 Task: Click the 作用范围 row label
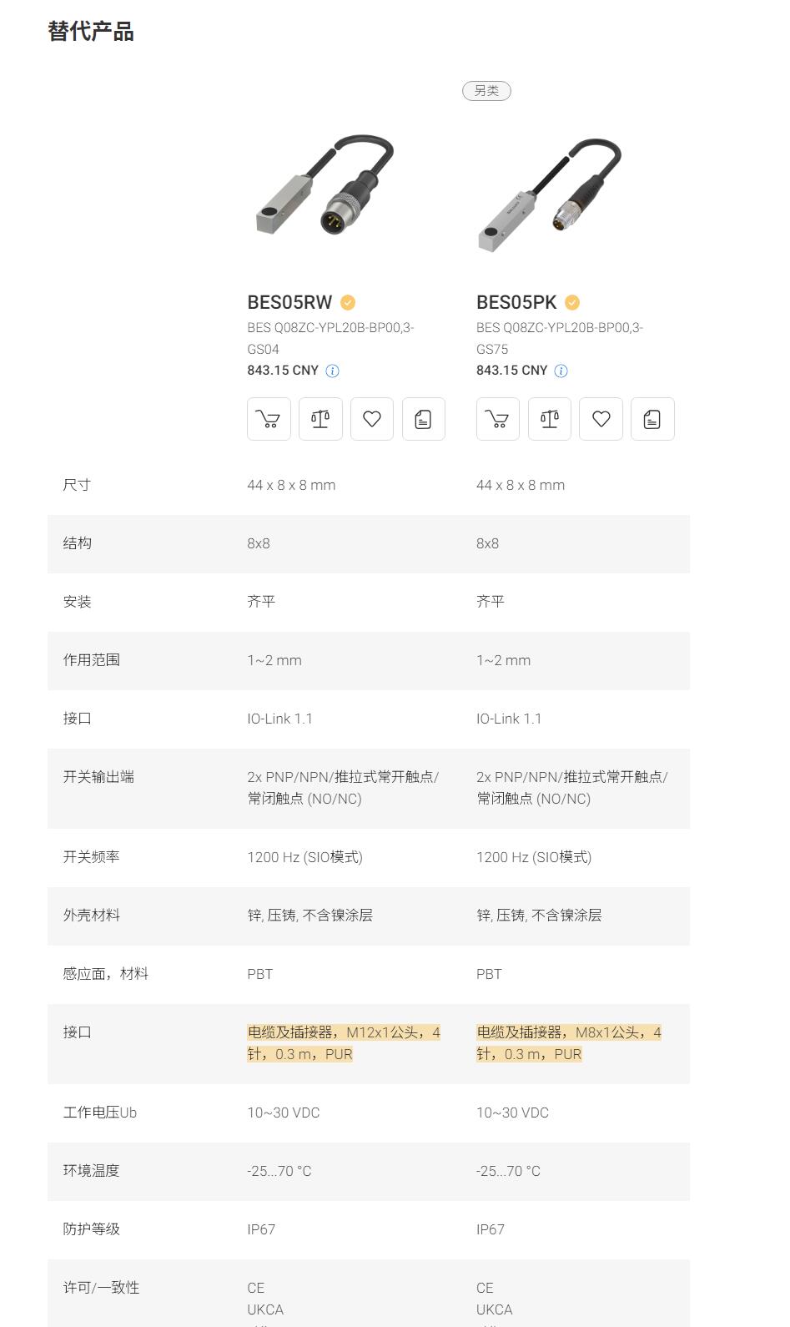[x=92, y=660]
